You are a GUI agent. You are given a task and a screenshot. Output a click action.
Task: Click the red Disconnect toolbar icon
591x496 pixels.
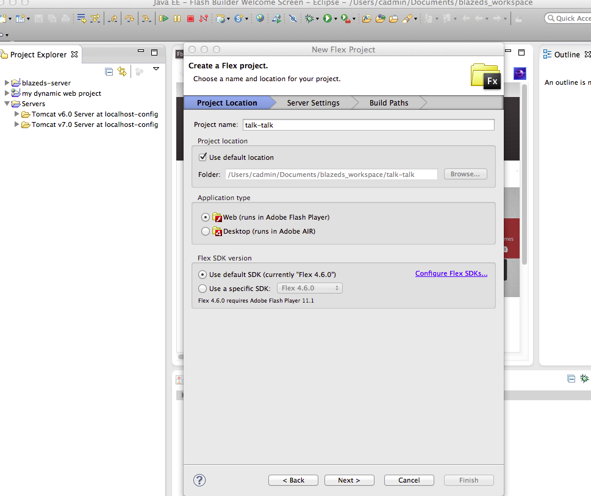tap(204, 18)
